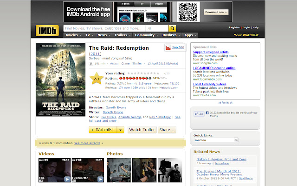Open Your Watchlist link
The width and height of the screenshot is (297, 186).
[246, 35]
